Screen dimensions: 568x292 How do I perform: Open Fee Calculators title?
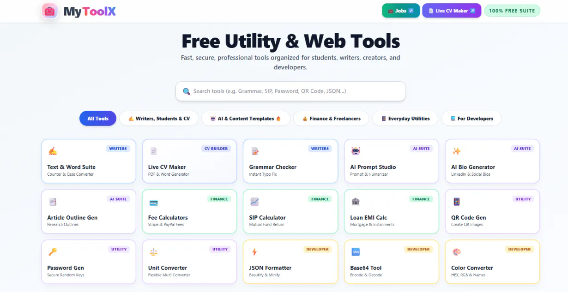[168, 218]
